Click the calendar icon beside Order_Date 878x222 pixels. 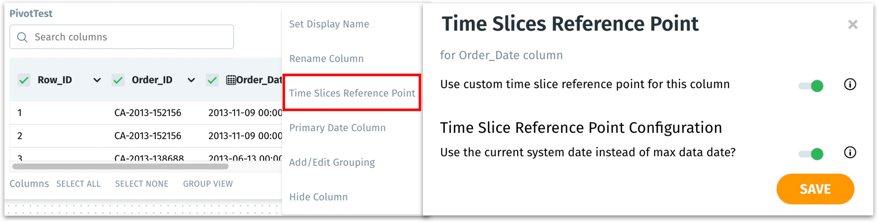(x=231, y=80)
